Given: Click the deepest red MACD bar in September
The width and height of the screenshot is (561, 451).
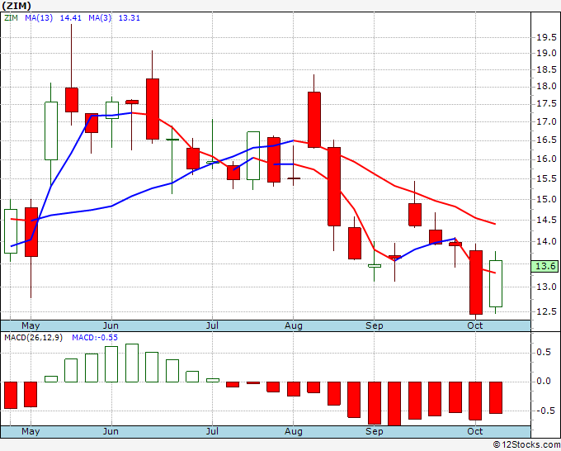Looking at the screenshot, I should point(394,404).
